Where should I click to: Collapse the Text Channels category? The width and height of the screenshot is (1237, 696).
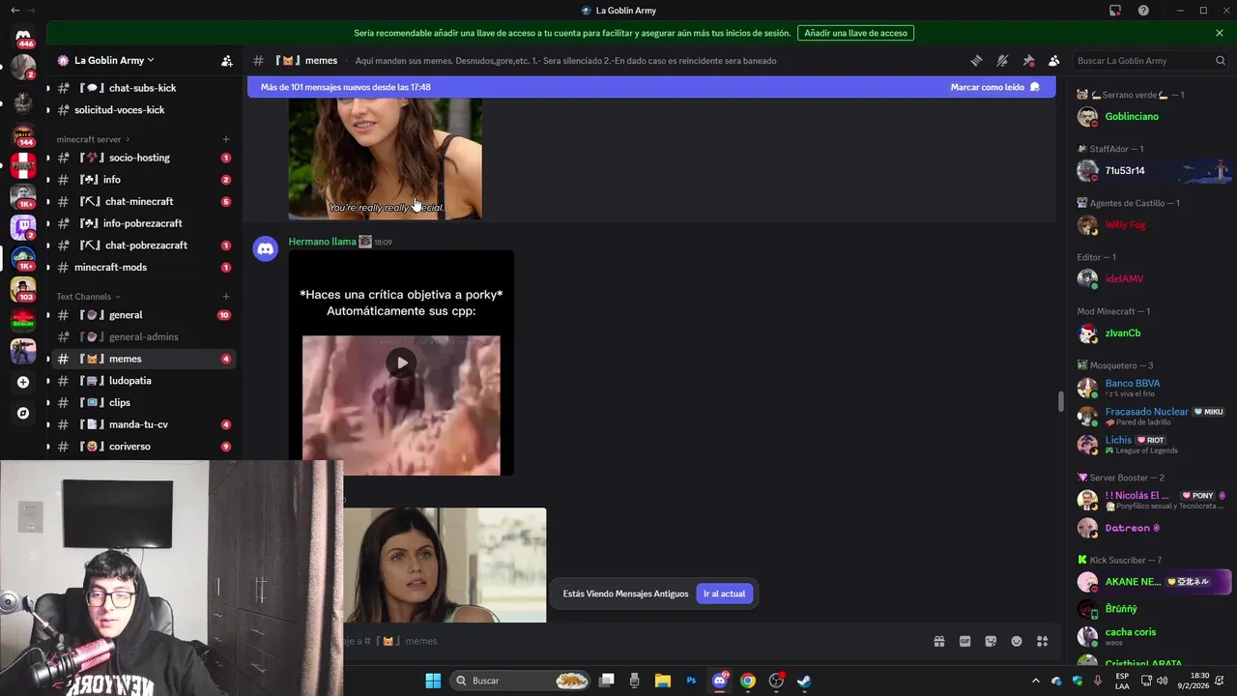click(88, 297)
